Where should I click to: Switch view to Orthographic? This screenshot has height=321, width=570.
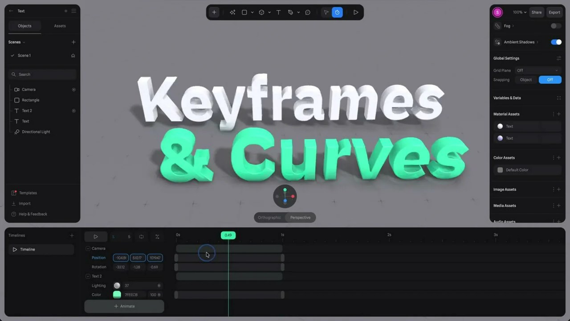click(x=269, y=217)
